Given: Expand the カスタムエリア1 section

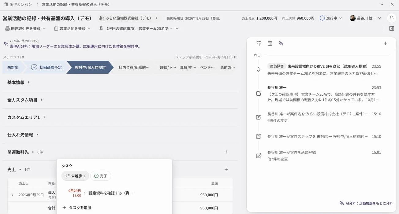Looking at the screenshot, I should coord(26,117).
